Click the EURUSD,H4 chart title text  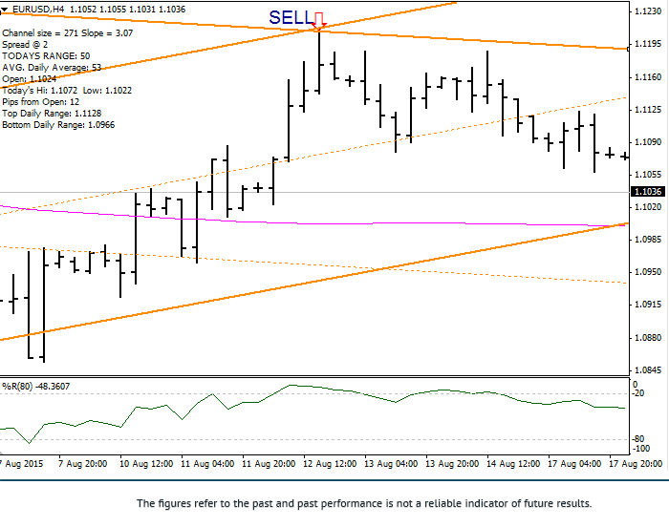click(x=38, y=9)
